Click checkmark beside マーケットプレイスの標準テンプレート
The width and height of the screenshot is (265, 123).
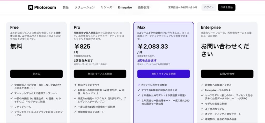[12, 93]
